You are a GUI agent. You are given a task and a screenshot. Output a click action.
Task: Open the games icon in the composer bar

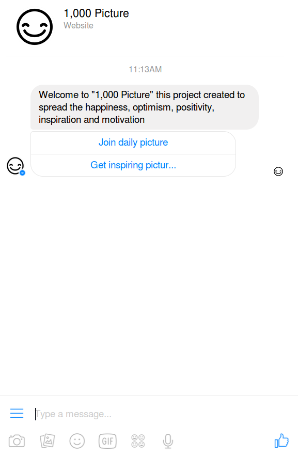point(137,441)
